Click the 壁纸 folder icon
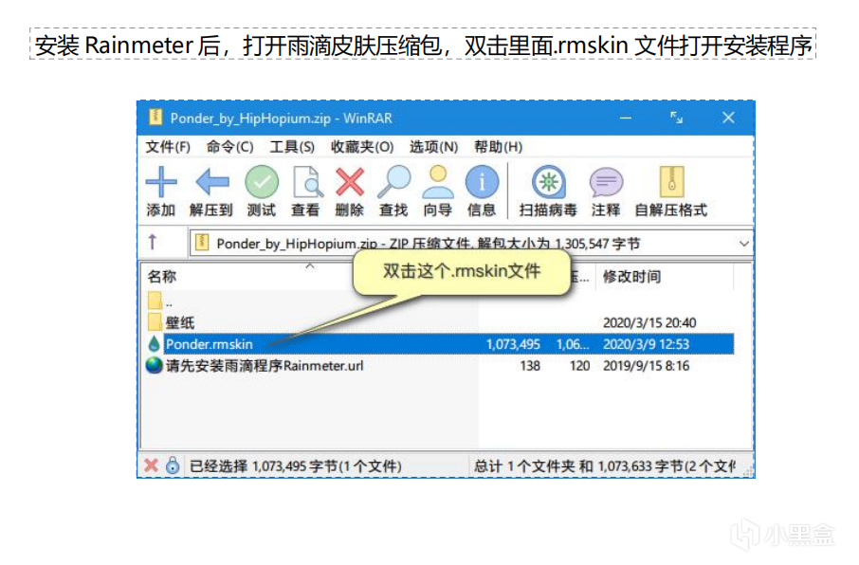Screen dimensions: 859x565 tap(155, 321)
